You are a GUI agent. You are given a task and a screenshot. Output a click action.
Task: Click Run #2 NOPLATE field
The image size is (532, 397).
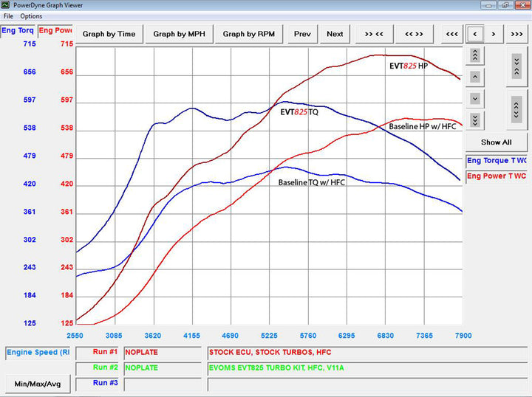click(163, 368)
